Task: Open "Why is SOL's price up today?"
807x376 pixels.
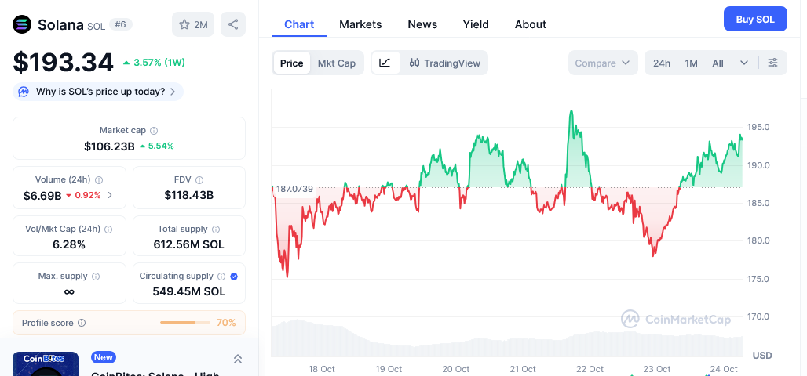Action: [98, 92]
